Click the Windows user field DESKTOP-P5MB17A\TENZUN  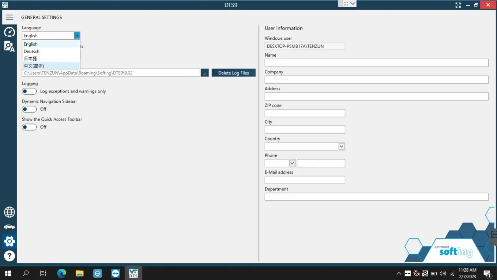point(305,46)
